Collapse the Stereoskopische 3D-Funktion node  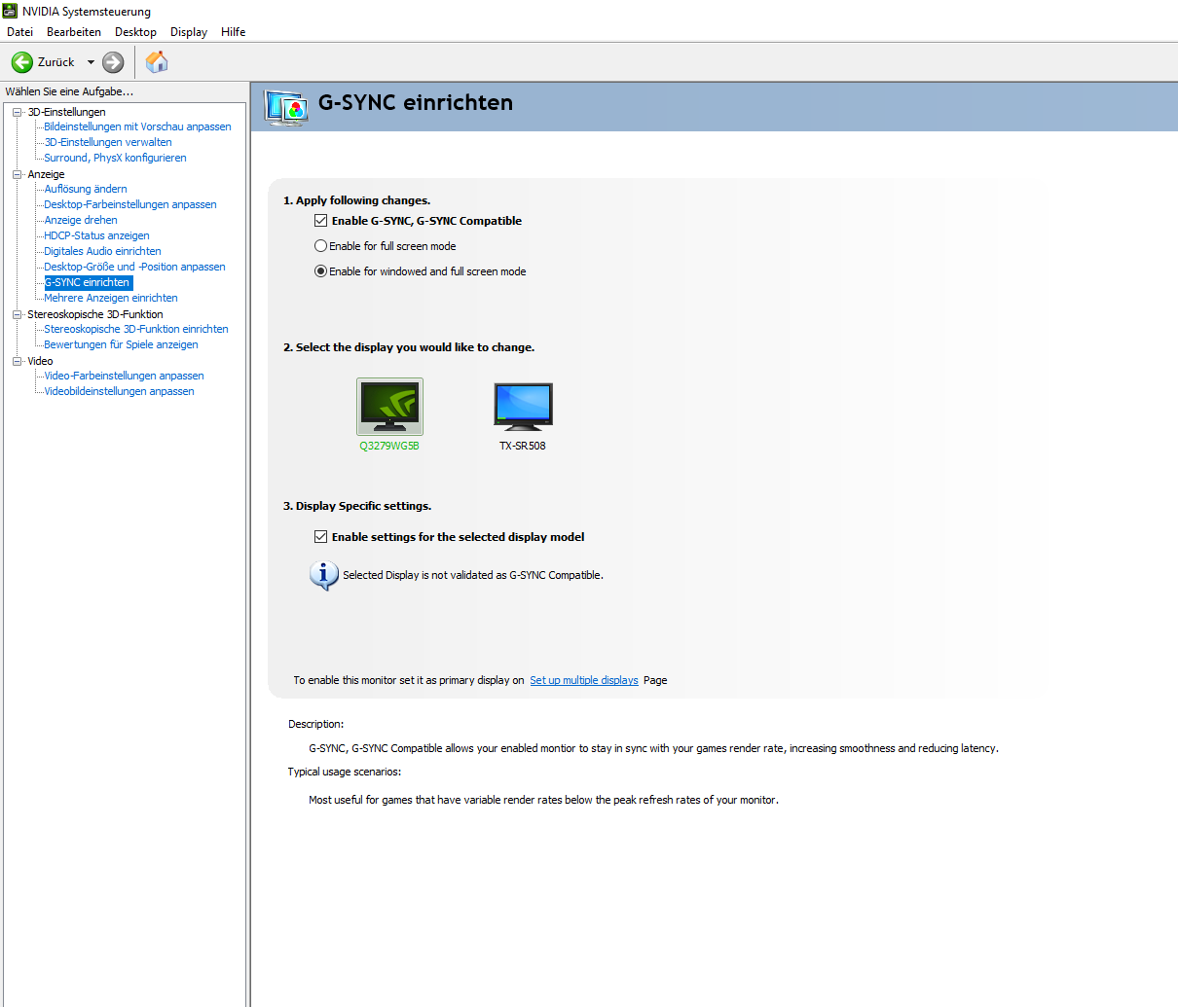(x=17, y=314)
